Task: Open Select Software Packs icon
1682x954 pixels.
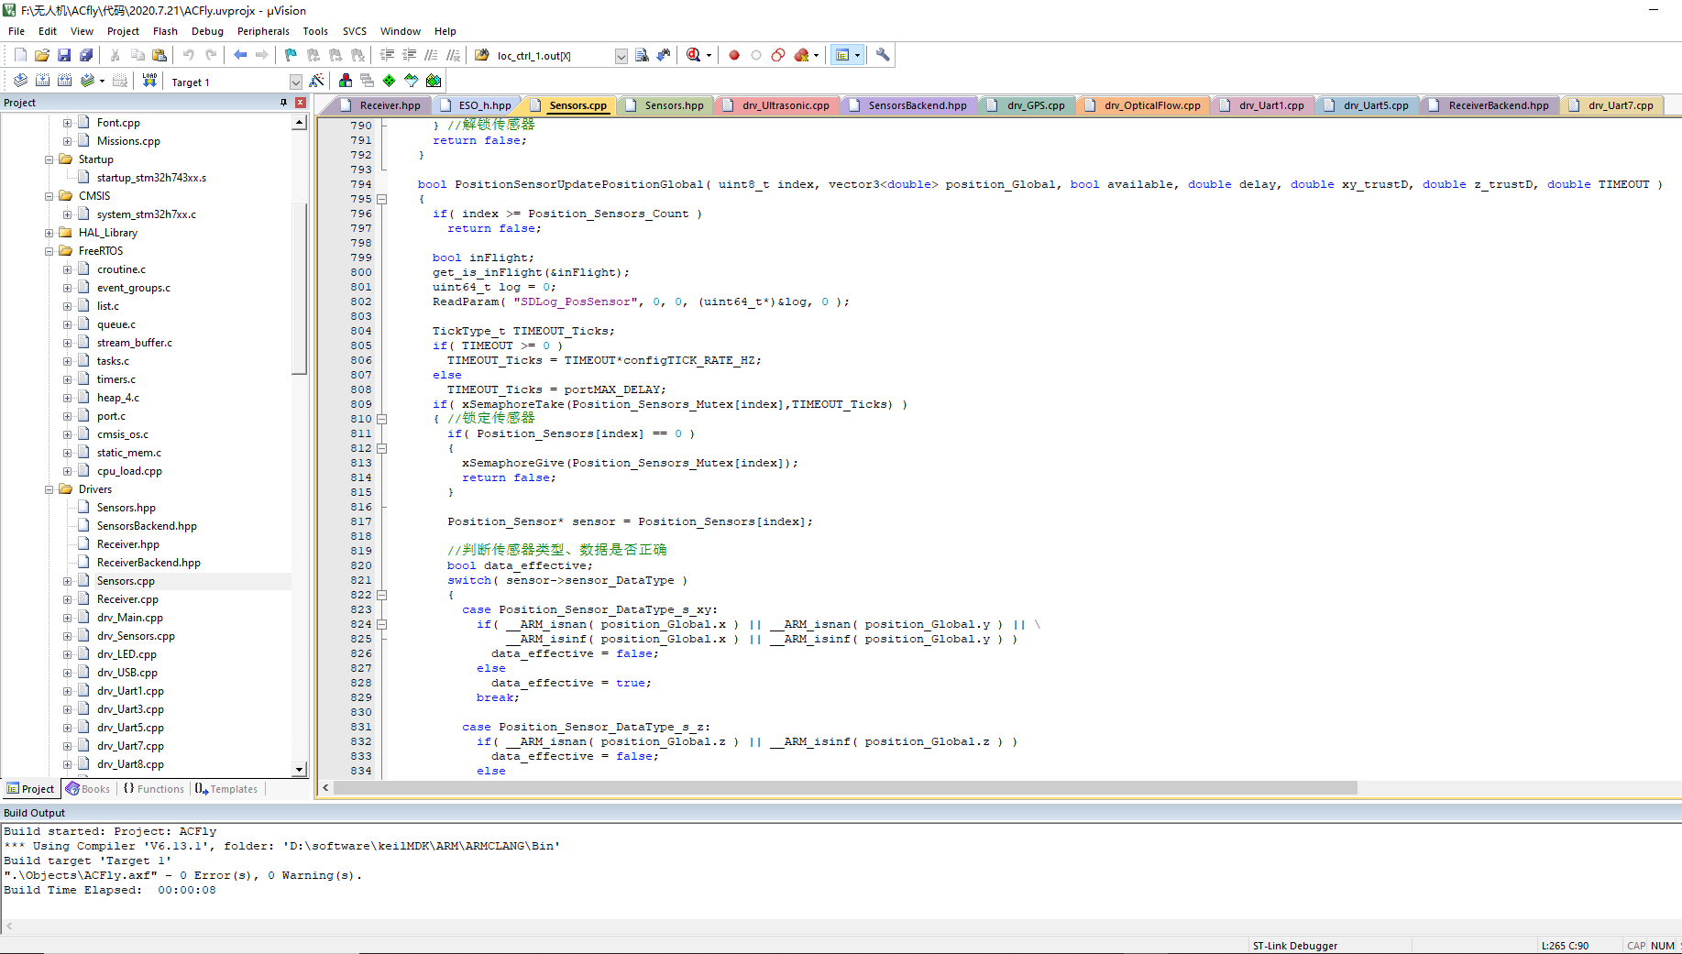Action: 412,81
